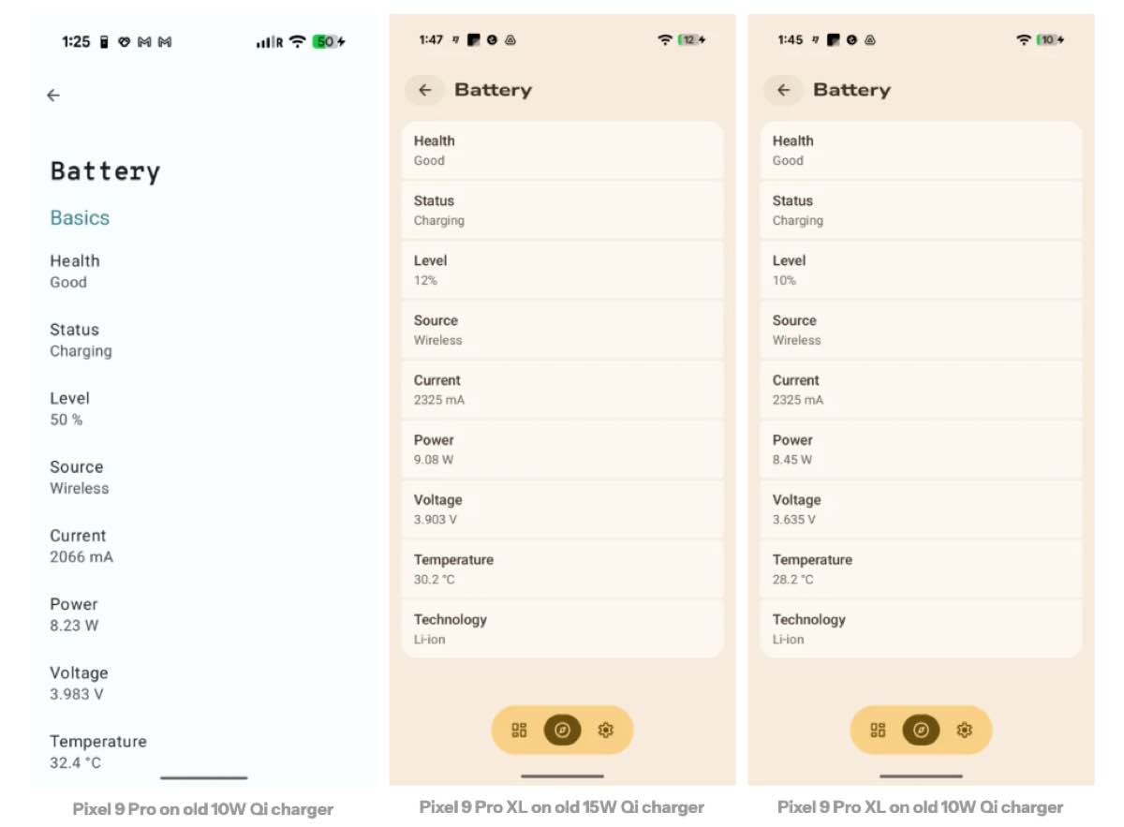Select the Level 10% row
The width and height of the screenshot is (1124, 827).
(921, 270)
